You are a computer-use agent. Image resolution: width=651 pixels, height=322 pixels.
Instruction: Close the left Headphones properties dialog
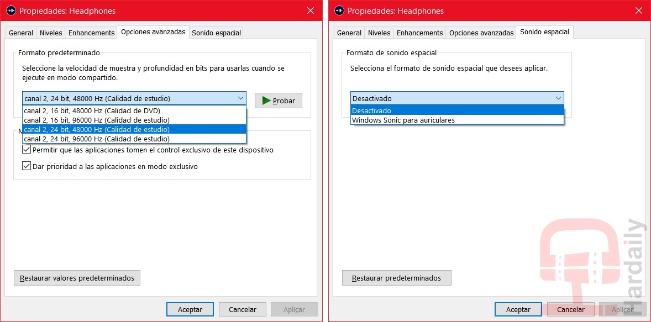[x=310, y=10]
